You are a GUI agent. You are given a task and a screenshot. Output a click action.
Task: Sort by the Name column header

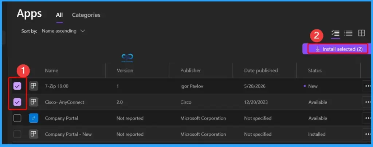coord(51,70)
